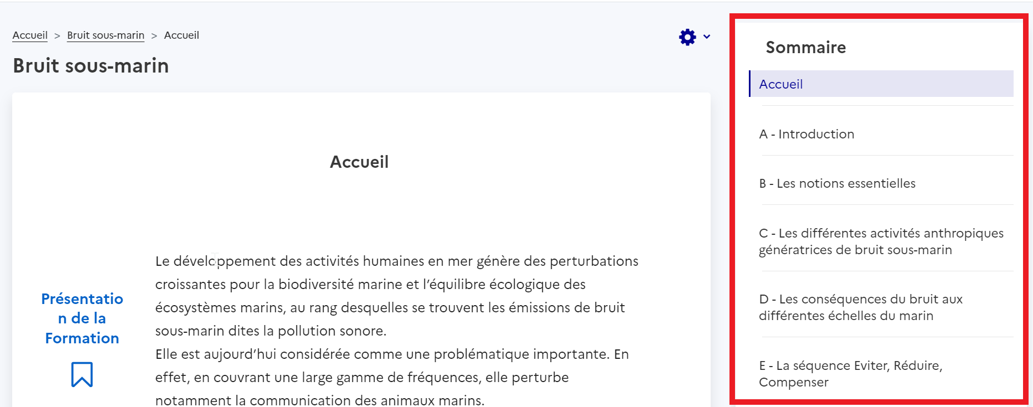1033x407 pixels.
Task: Open the Bruit sous-marin breadcrumb link
Action: (106, 35)
